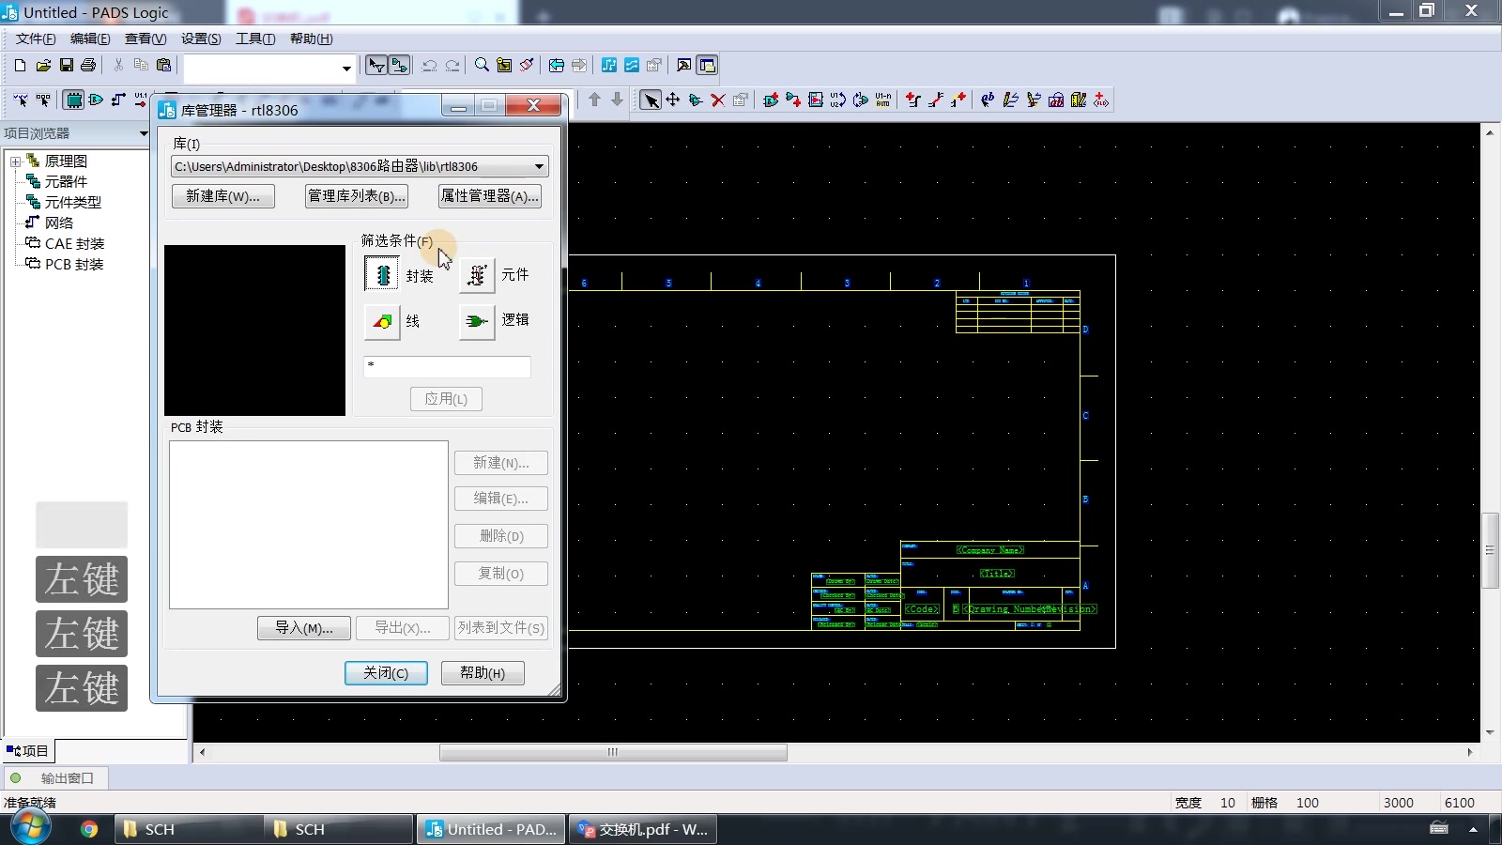Open the 属性管理器(A)... button
This screenshot has width=1502, height=845.
point(490,196)
